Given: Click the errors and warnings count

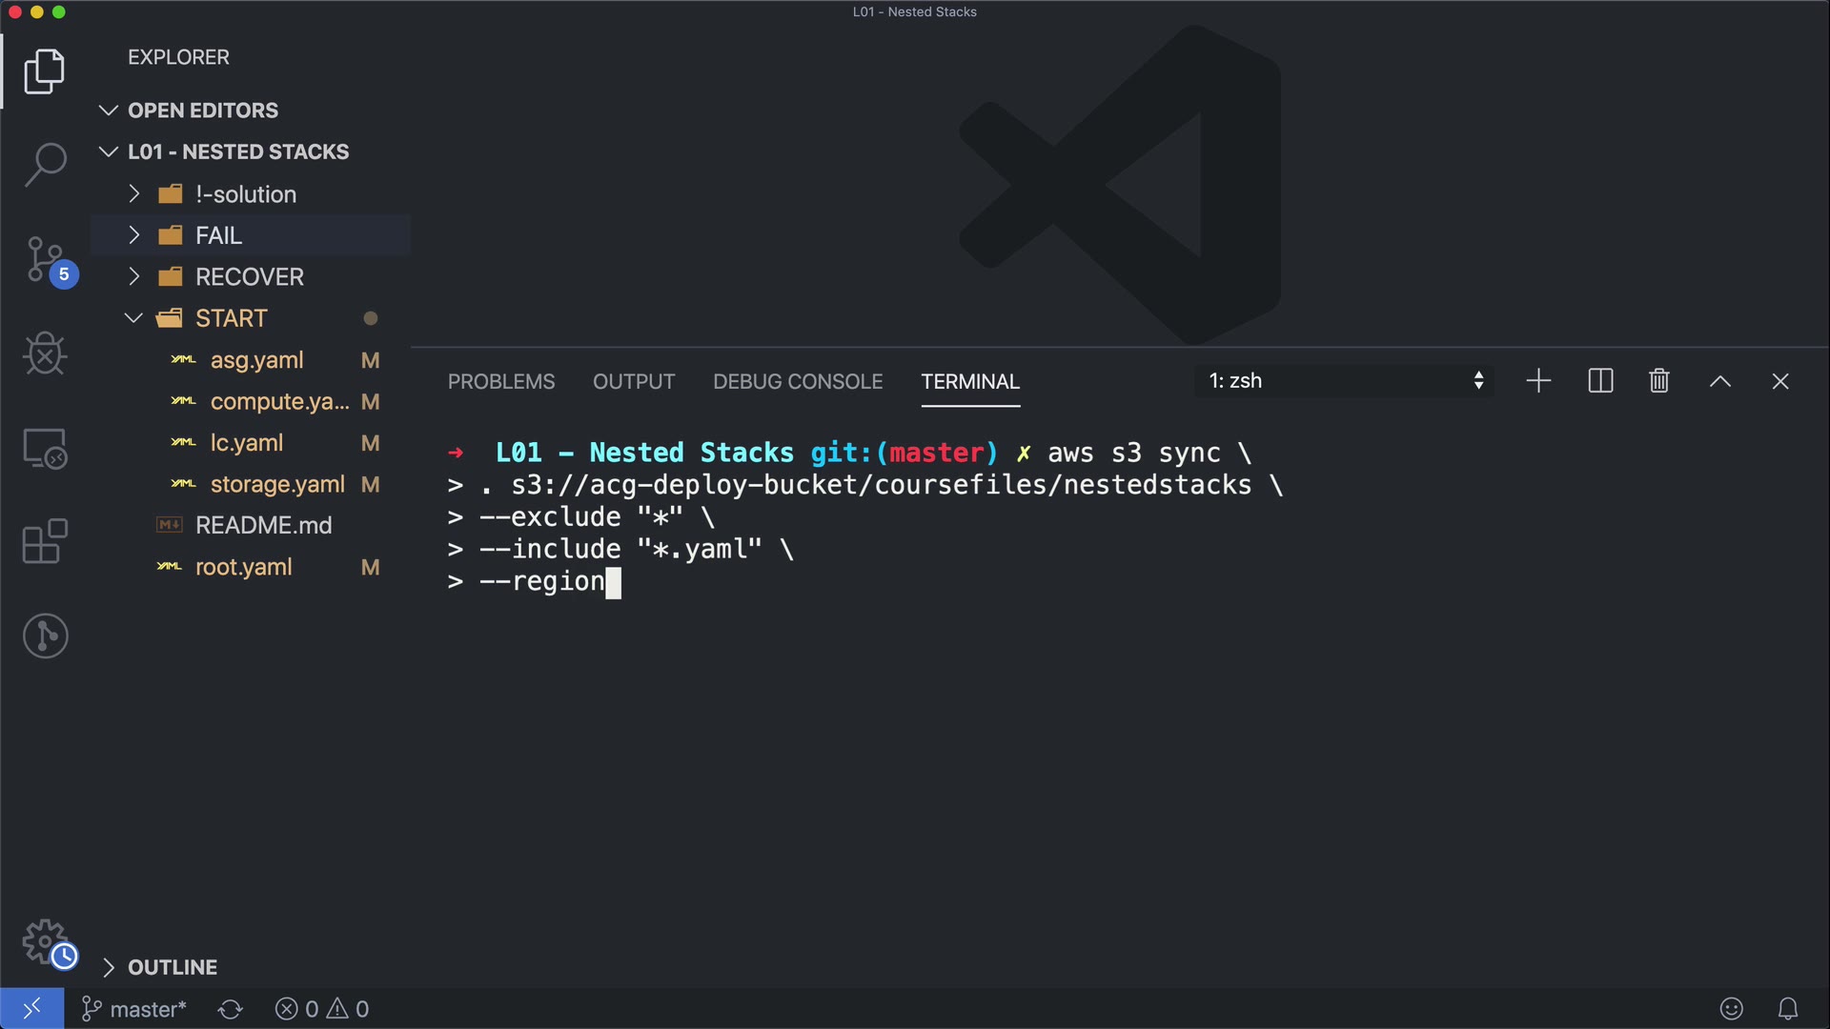Looking at the screenshot, I should click(x=321, y=1009).
